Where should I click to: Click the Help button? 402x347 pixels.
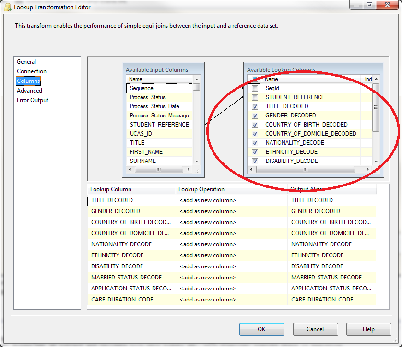tap(368, 329)
